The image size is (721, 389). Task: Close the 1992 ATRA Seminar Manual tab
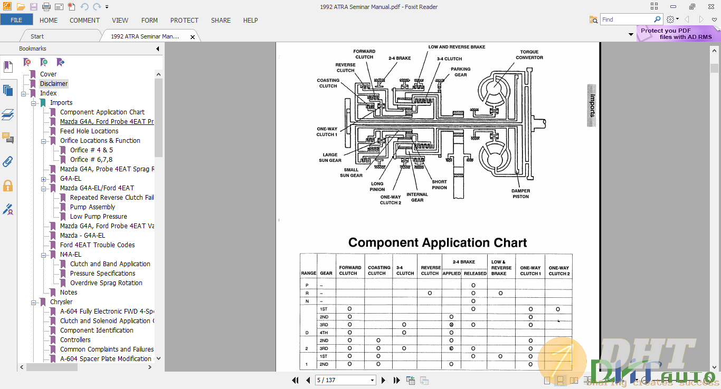point(193,37)
